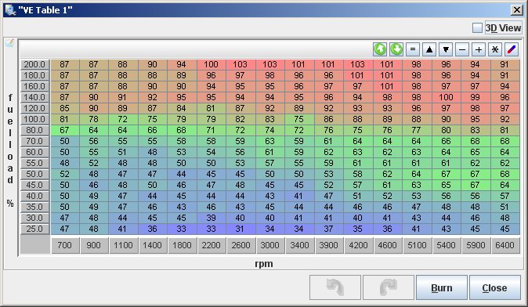The width and height of the screenshot is (528, 307).
Task: Select the VE cell 100 at 200.0 load, 2200 rpm
Action: (212, 64)
